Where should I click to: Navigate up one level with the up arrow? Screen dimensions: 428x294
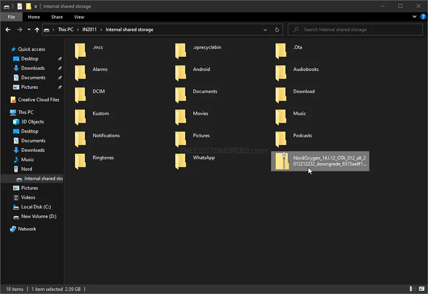(37, 29)
